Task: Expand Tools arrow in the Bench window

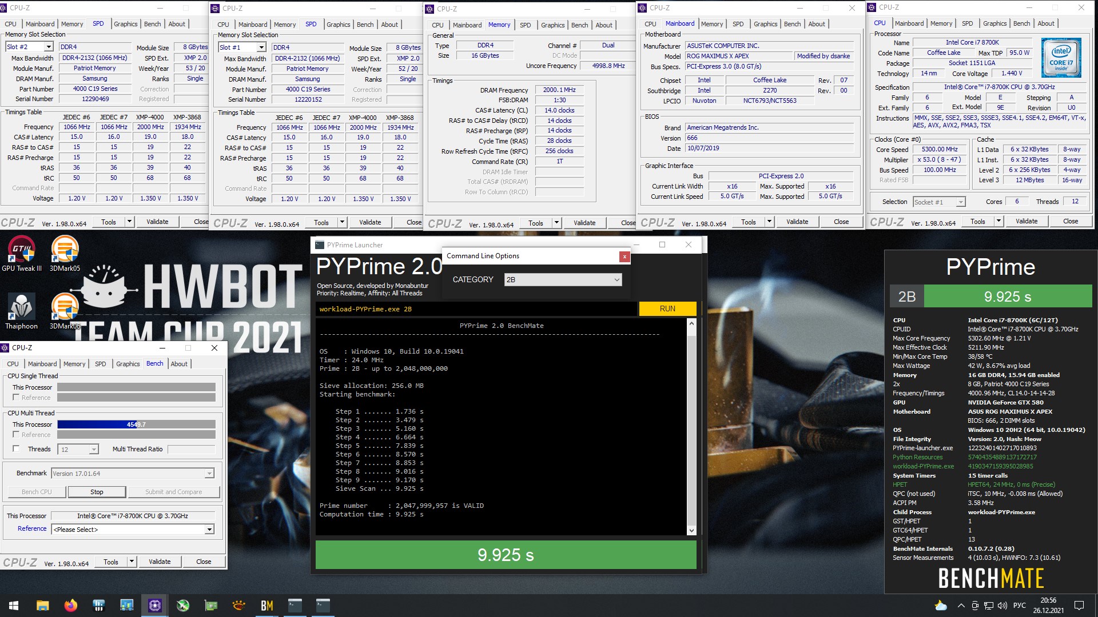Action: pos(132,562)
